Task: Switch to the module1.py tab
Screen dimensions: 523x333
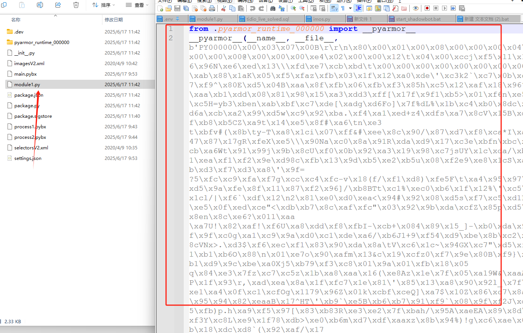Action: (x=213, y=19)
